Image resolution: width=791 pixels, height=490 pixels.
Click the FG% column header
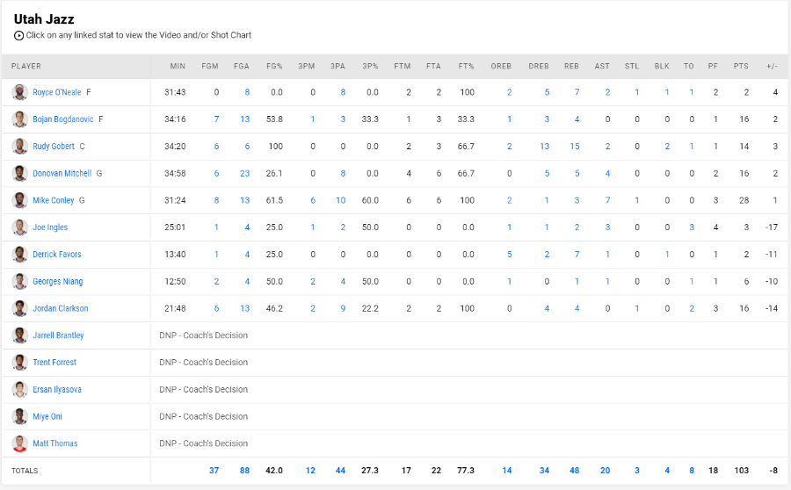pyautogui.click(x=274, y=66)
